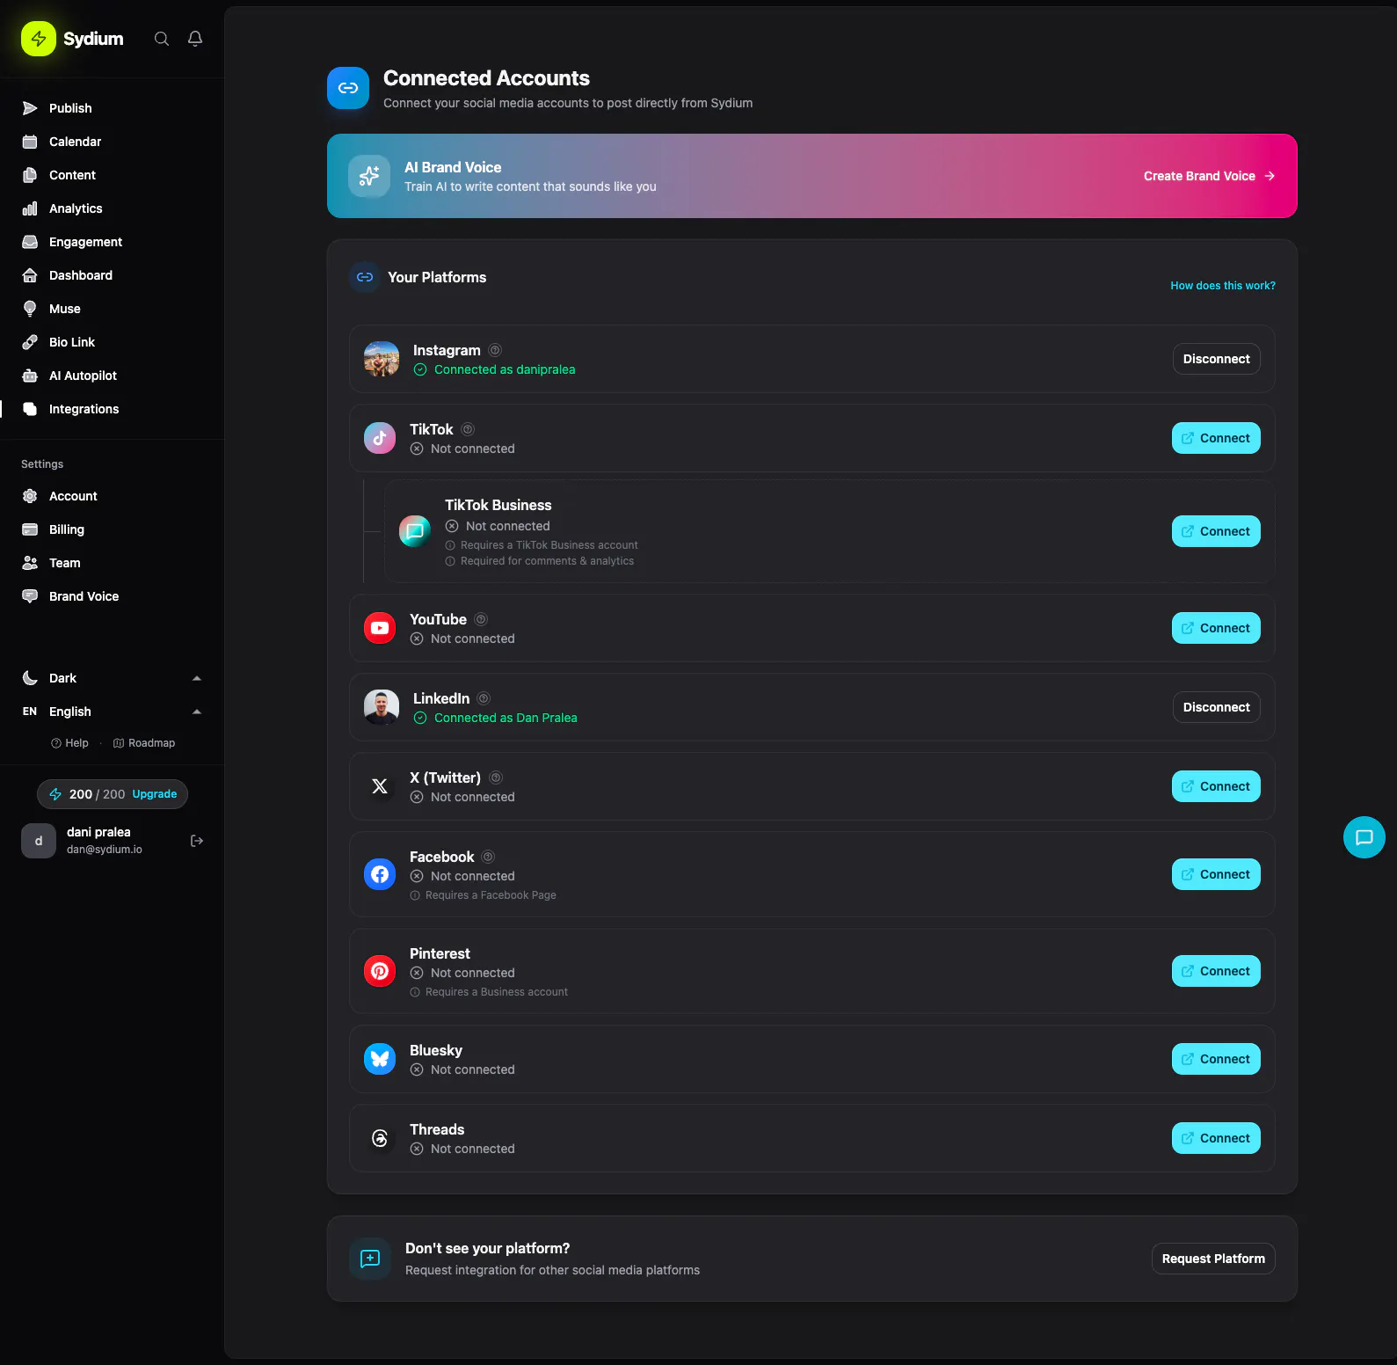Click the info icon next to TikTok

coord(468,429)
